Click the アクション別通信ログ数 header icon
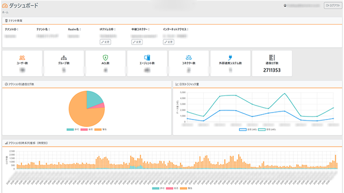The height and width of the screenshot is (193, 344). click(x=6, y=84)
